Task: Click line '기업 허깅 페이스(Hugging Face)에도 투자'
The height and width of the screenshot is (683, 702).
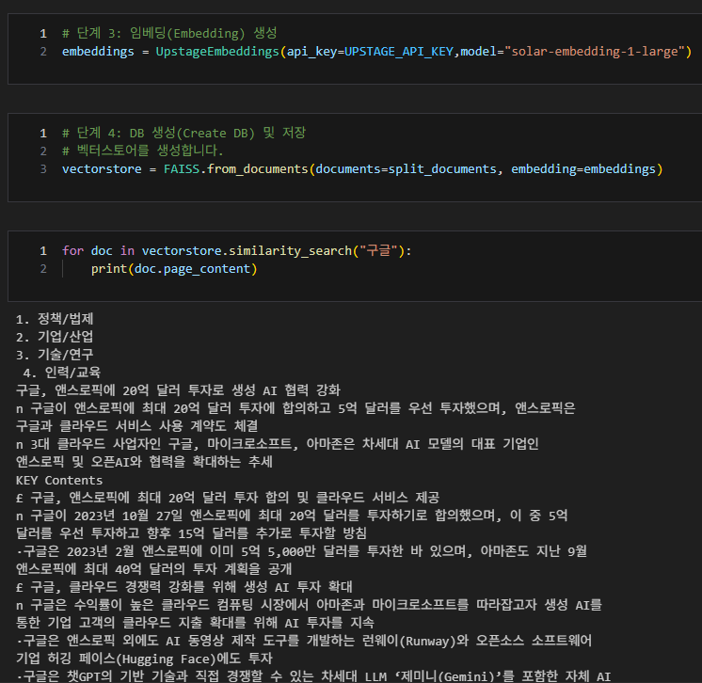Action: tap(144, 659)
